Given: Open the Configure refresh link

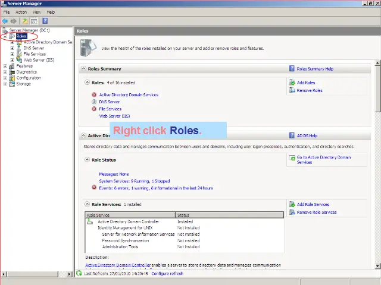Looking at the screenshot, I should (167, 273).
